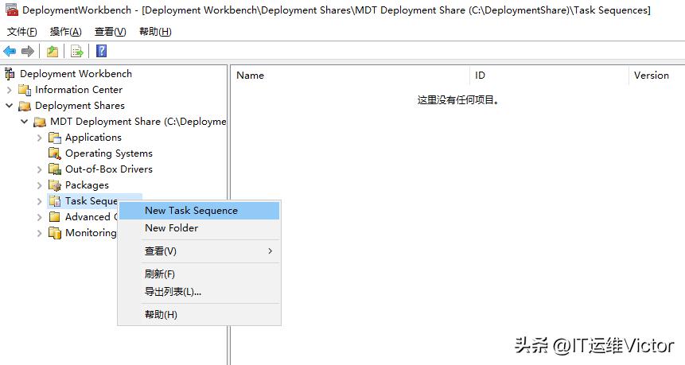Select the Operating Systems tree label

[x=109, y=153]
